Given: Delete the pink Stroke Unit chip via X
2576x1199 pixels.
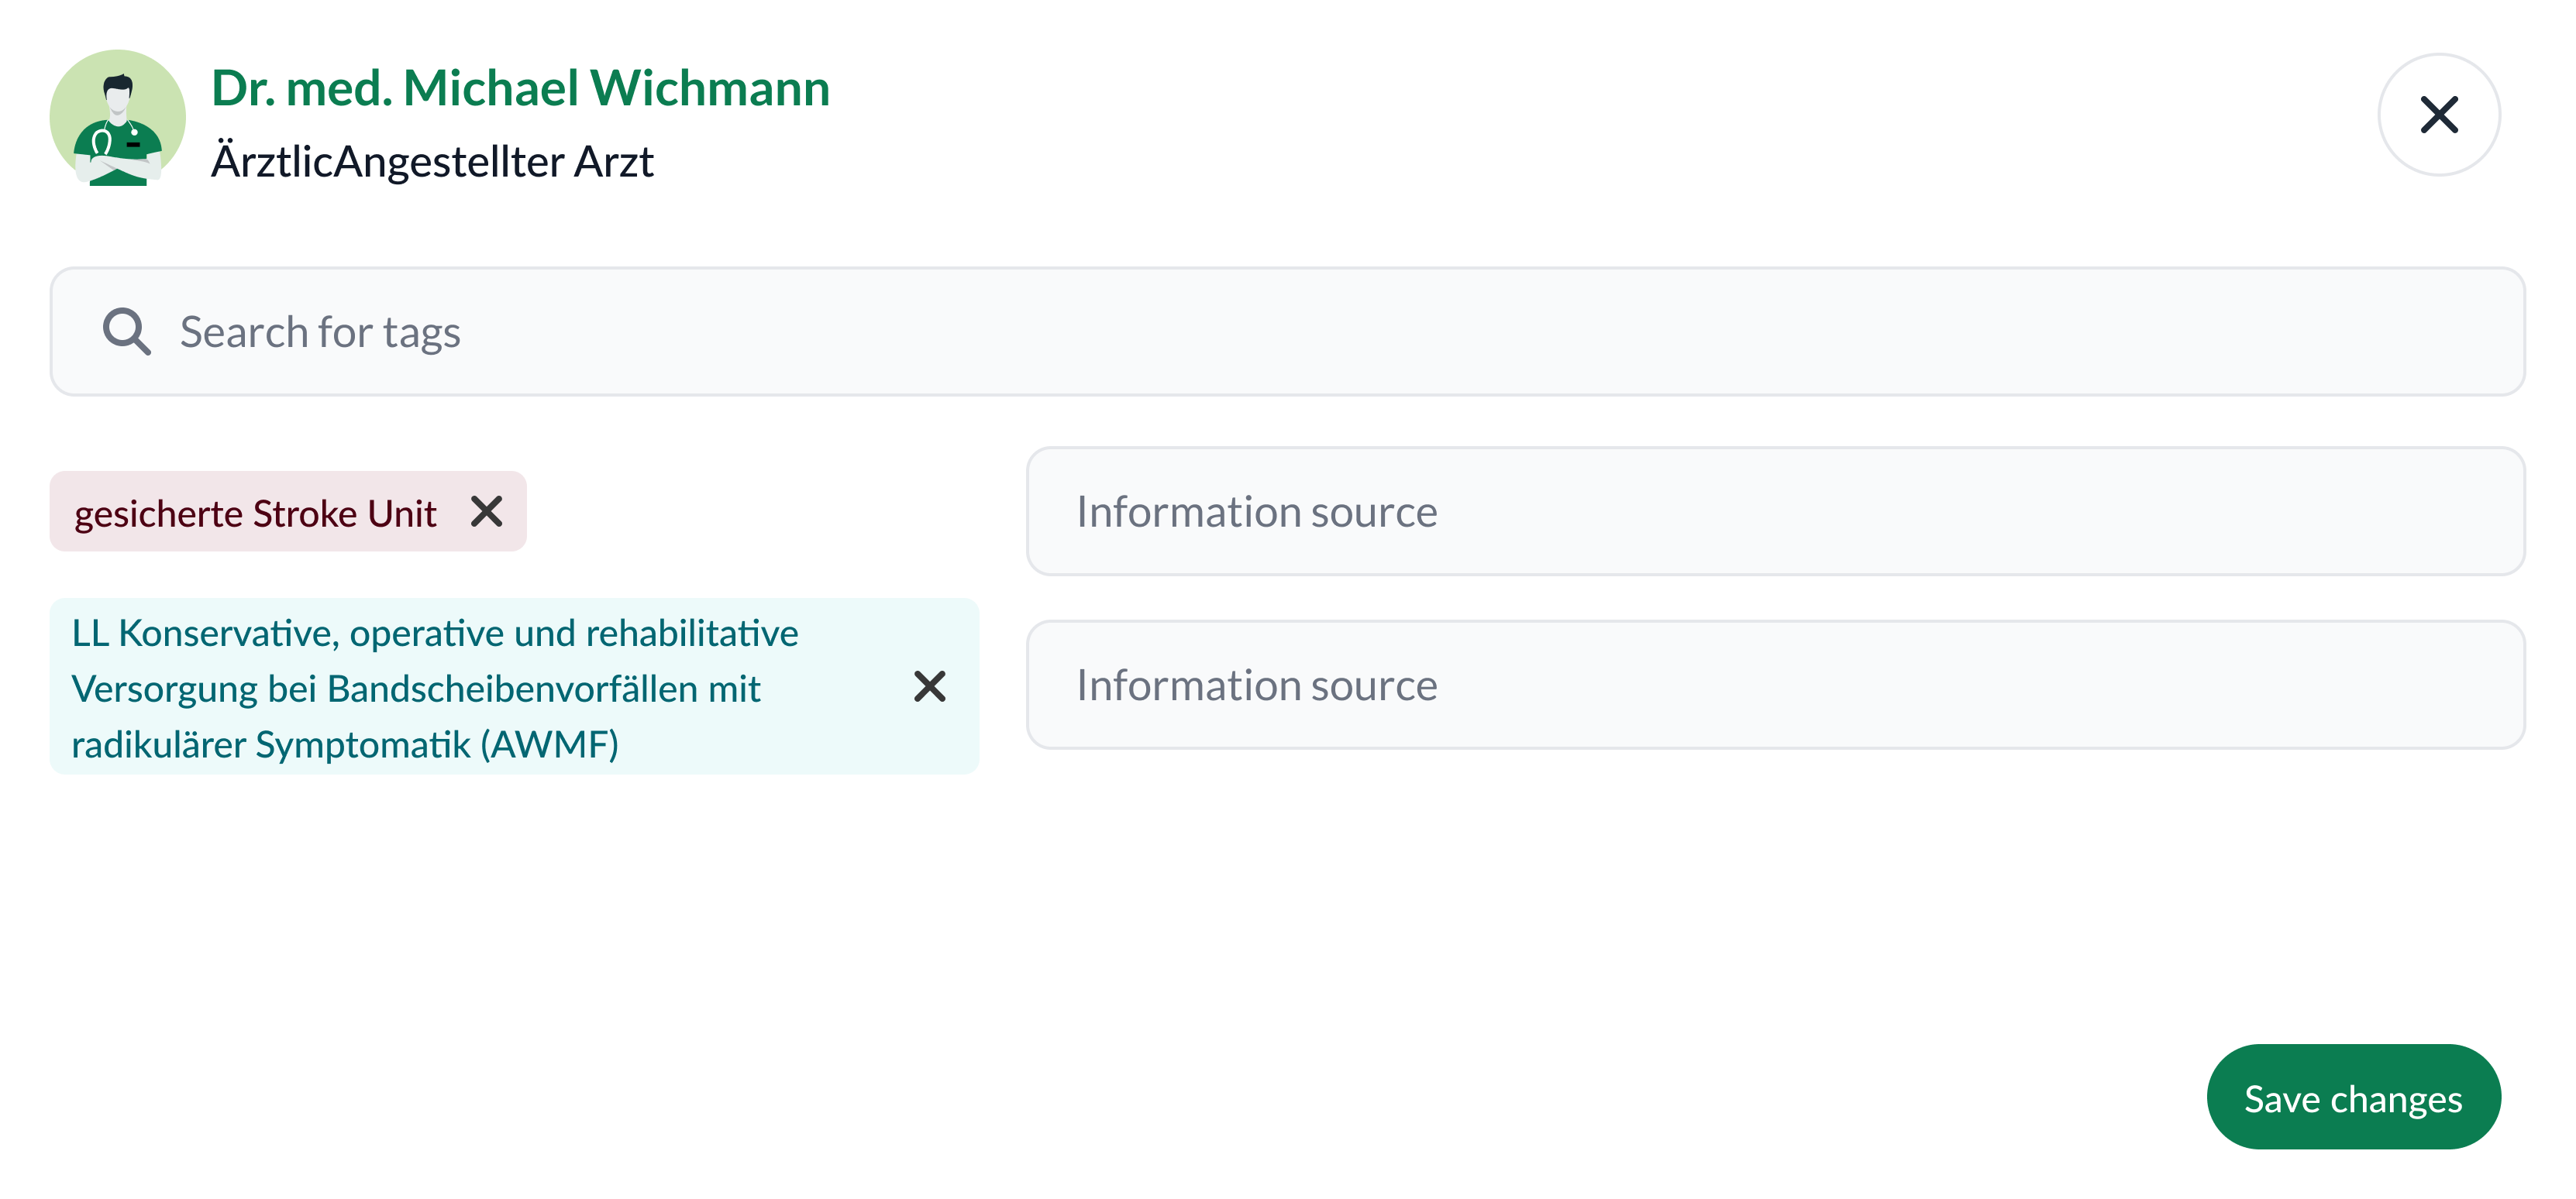Looking at the screenshot, I should coord(486,511).
